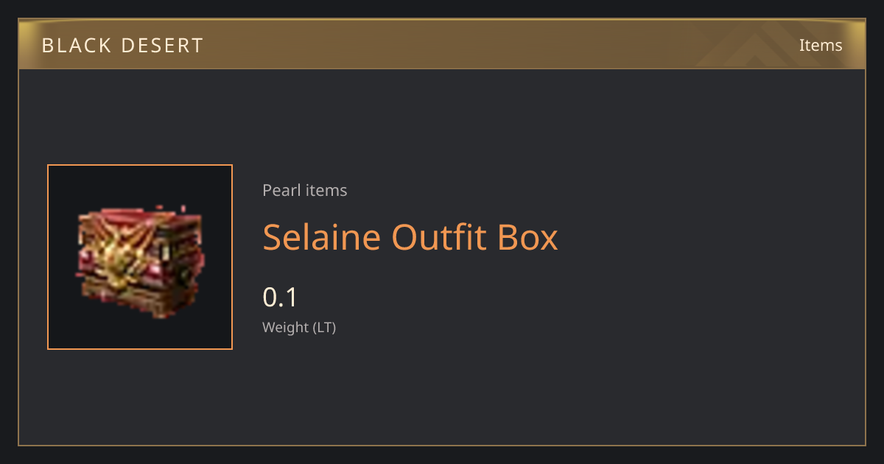Open the BLACK DESERT header title

[123, 46]
